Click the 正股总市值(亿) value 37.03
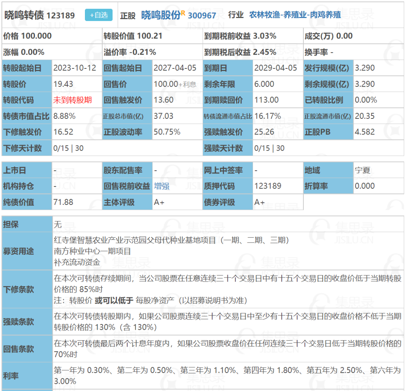Image resolution: width=406 pixels, height=391 pixels. [x=164, y=116]
